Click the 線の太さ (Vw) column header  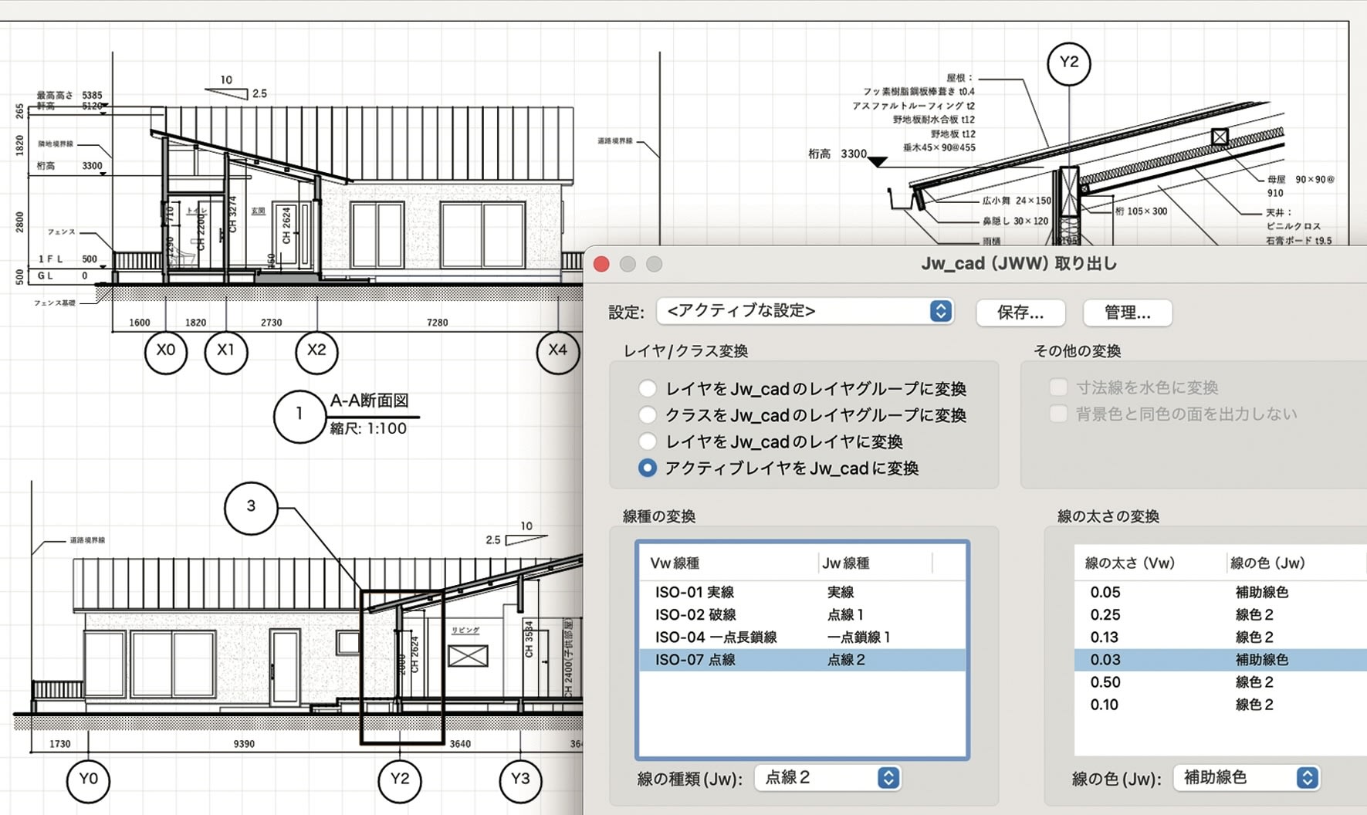1128,563
